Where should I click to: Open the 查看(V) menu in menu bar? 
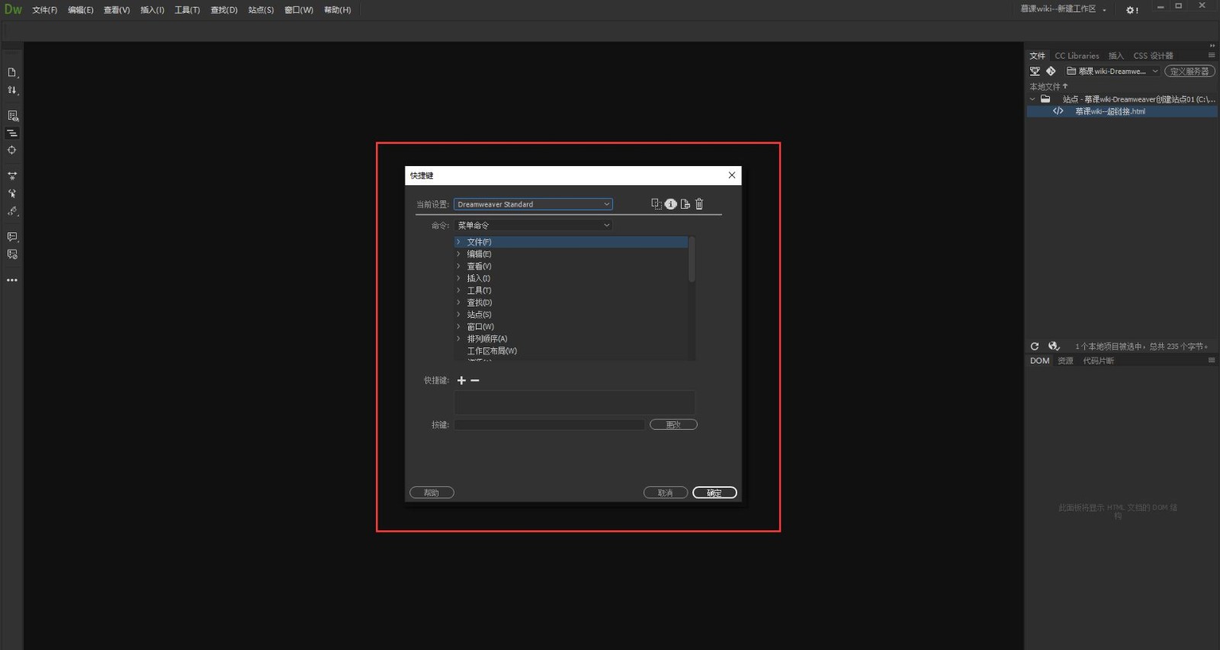tap(117, 10)
